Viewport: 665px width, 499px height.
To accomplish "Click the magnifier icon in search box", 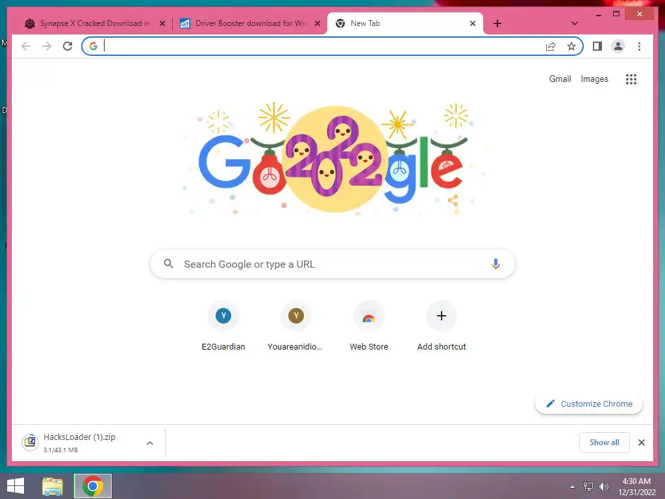I will pyautogui.click(x=168, y=264).
